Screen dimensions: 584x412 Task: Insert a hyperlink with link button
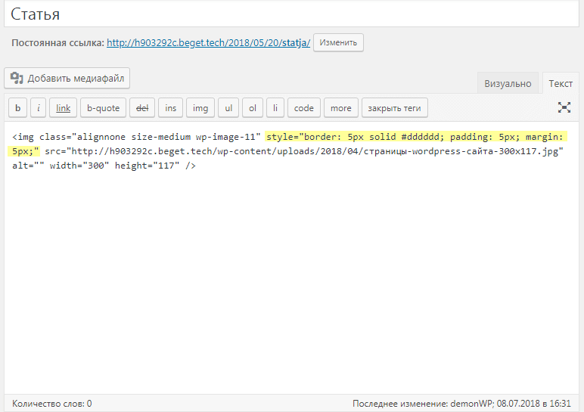pos(63,108)
